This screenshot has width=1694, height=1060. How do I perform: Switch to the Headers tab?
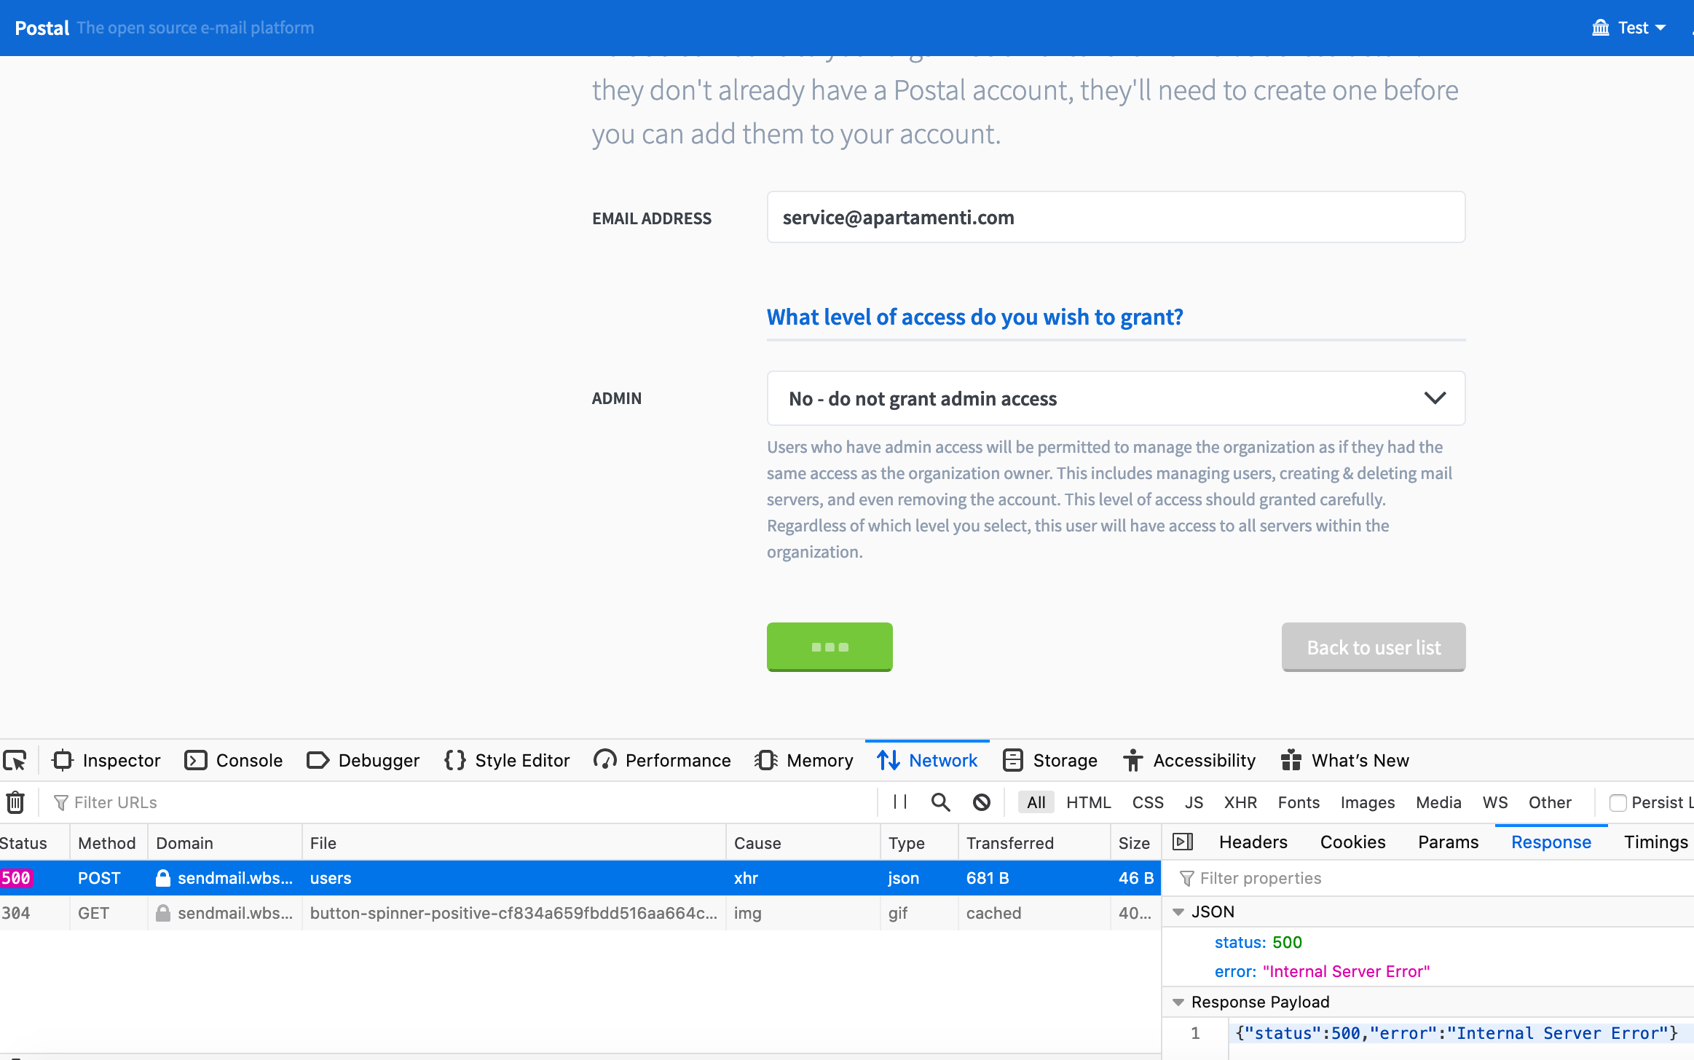point(1251,842)
